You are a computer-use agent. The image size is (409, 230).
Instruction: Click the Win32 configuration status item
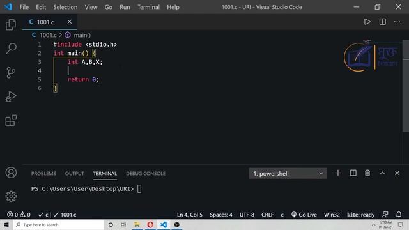[x=332, y=215]
